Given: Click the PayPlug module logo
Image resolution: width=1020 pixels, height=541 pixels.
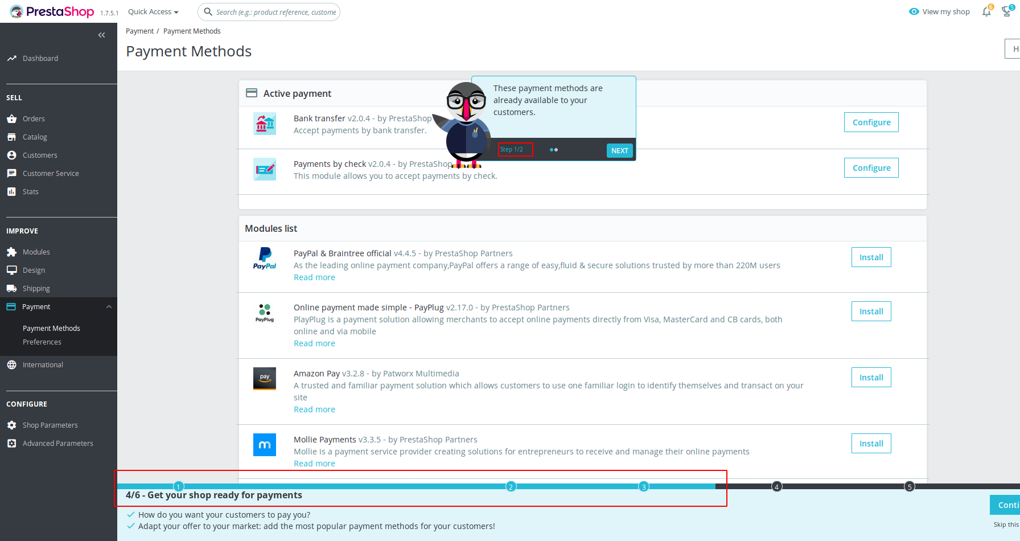Looking at the screenshot, I should point(265,313).
